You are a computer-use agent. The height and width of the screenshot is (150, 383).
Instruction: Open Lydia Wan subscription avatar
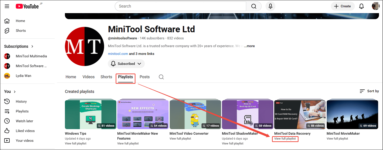7,76
